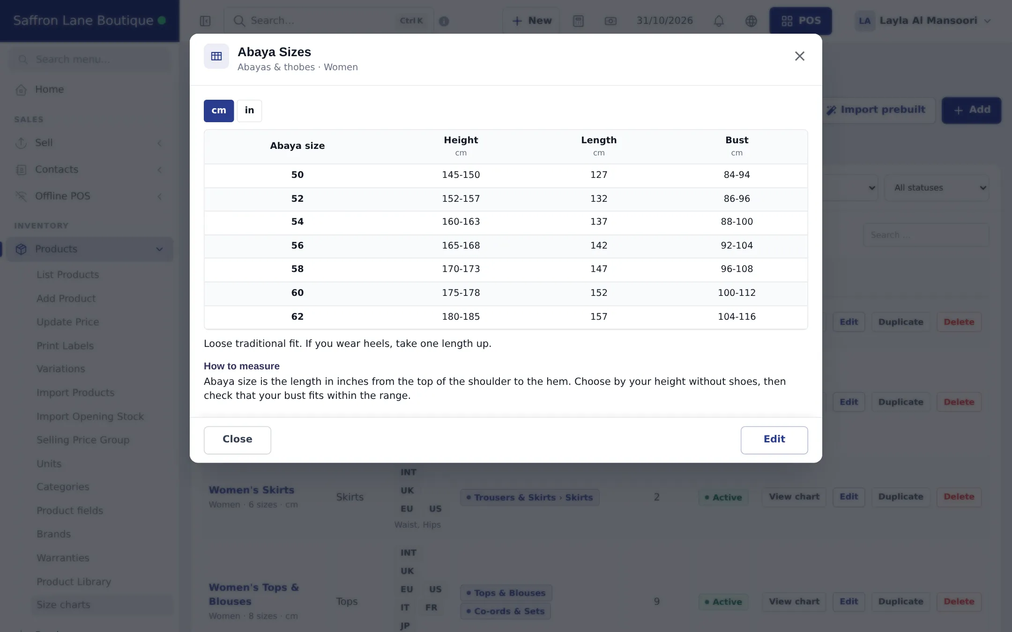The height and width of the screenshot is (632, 1012).
Task: Click the Close button in dialog footer
Action: 238,440
